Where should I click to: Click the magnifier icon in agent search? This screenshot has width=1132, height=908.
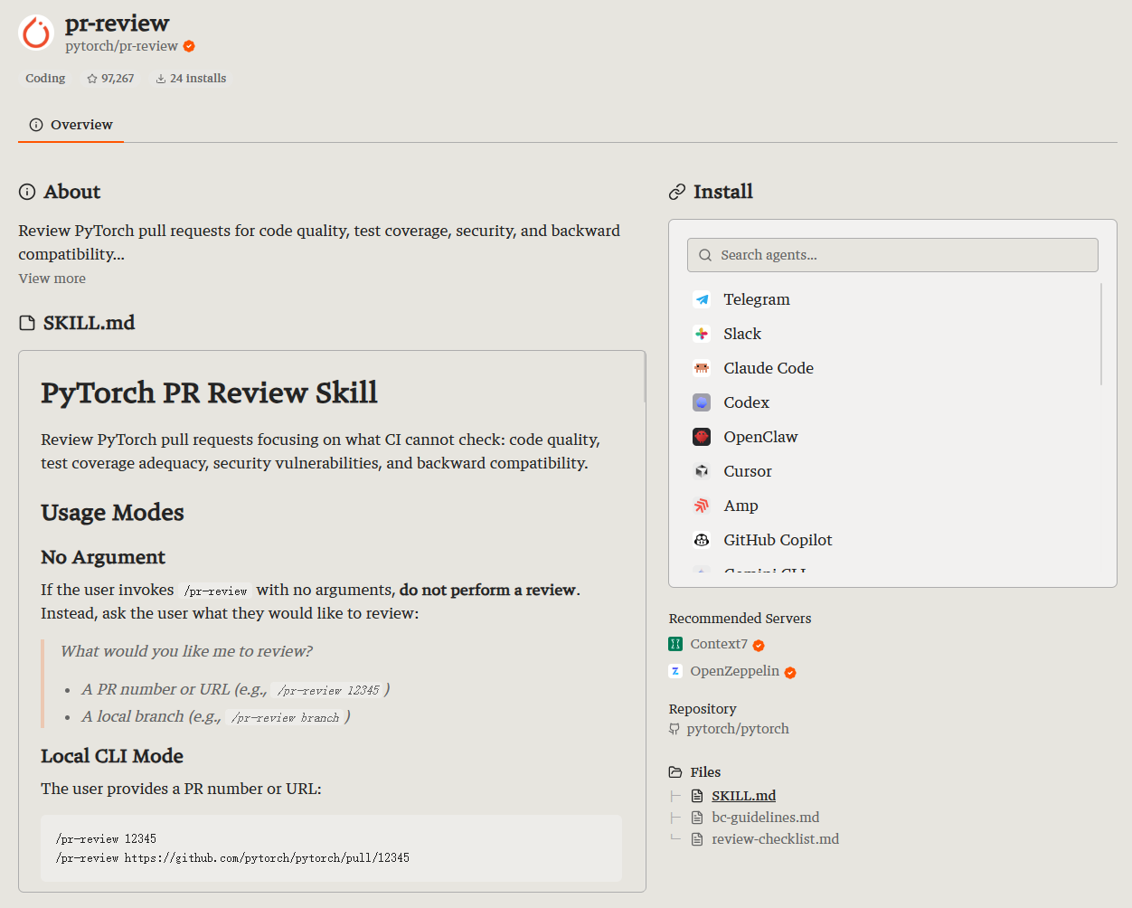pyautogui.click(x=705, y=255)
